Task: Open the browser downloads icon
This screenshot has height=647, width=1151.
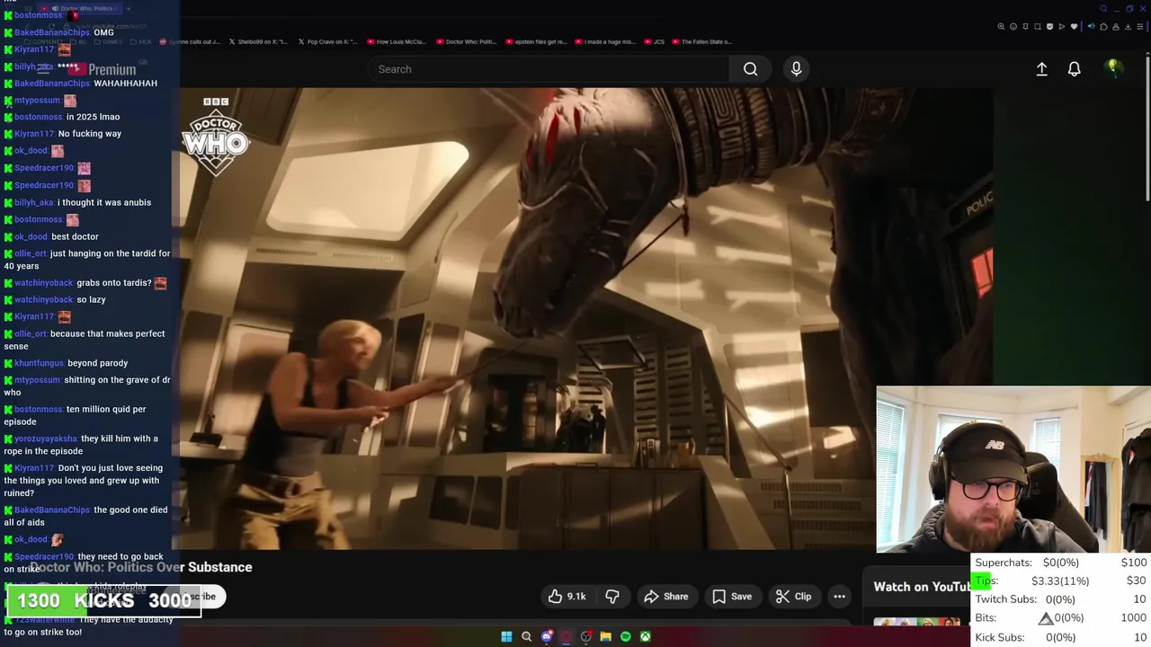Action: coord(1128,27)
